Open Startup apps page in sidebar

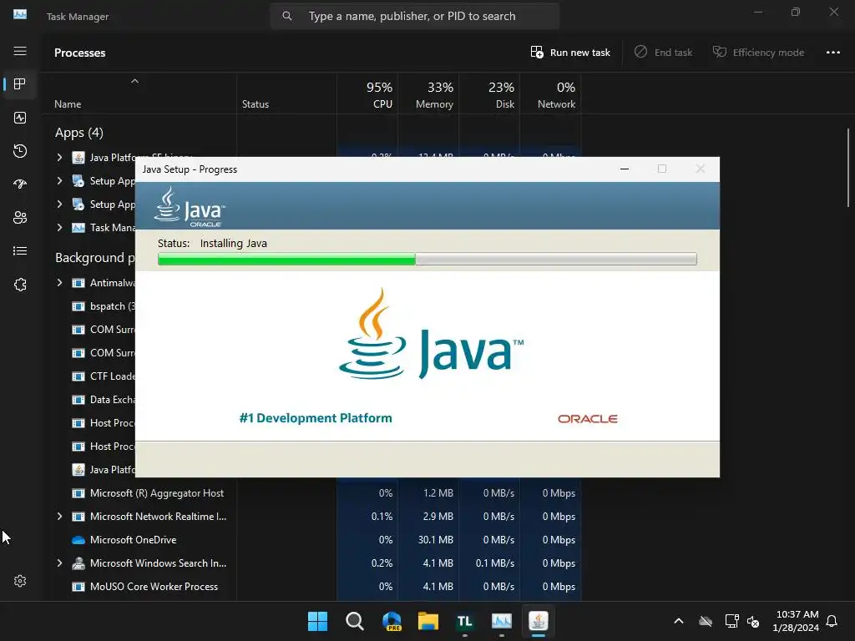pos(20,184)
